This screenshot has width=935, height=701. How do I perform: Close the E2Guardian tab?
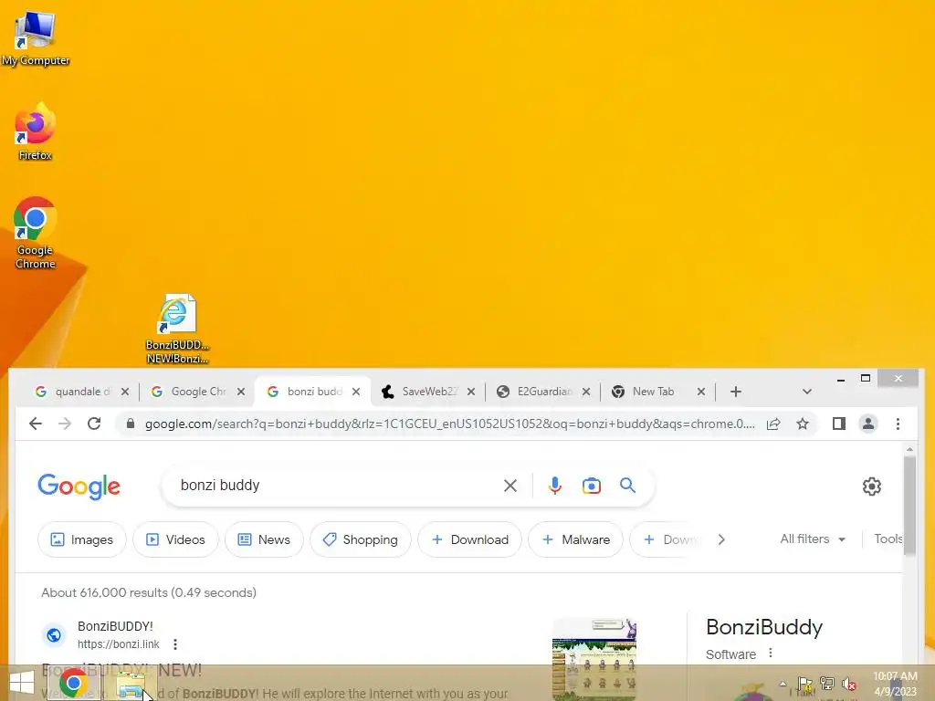click(x=586, y=392)
